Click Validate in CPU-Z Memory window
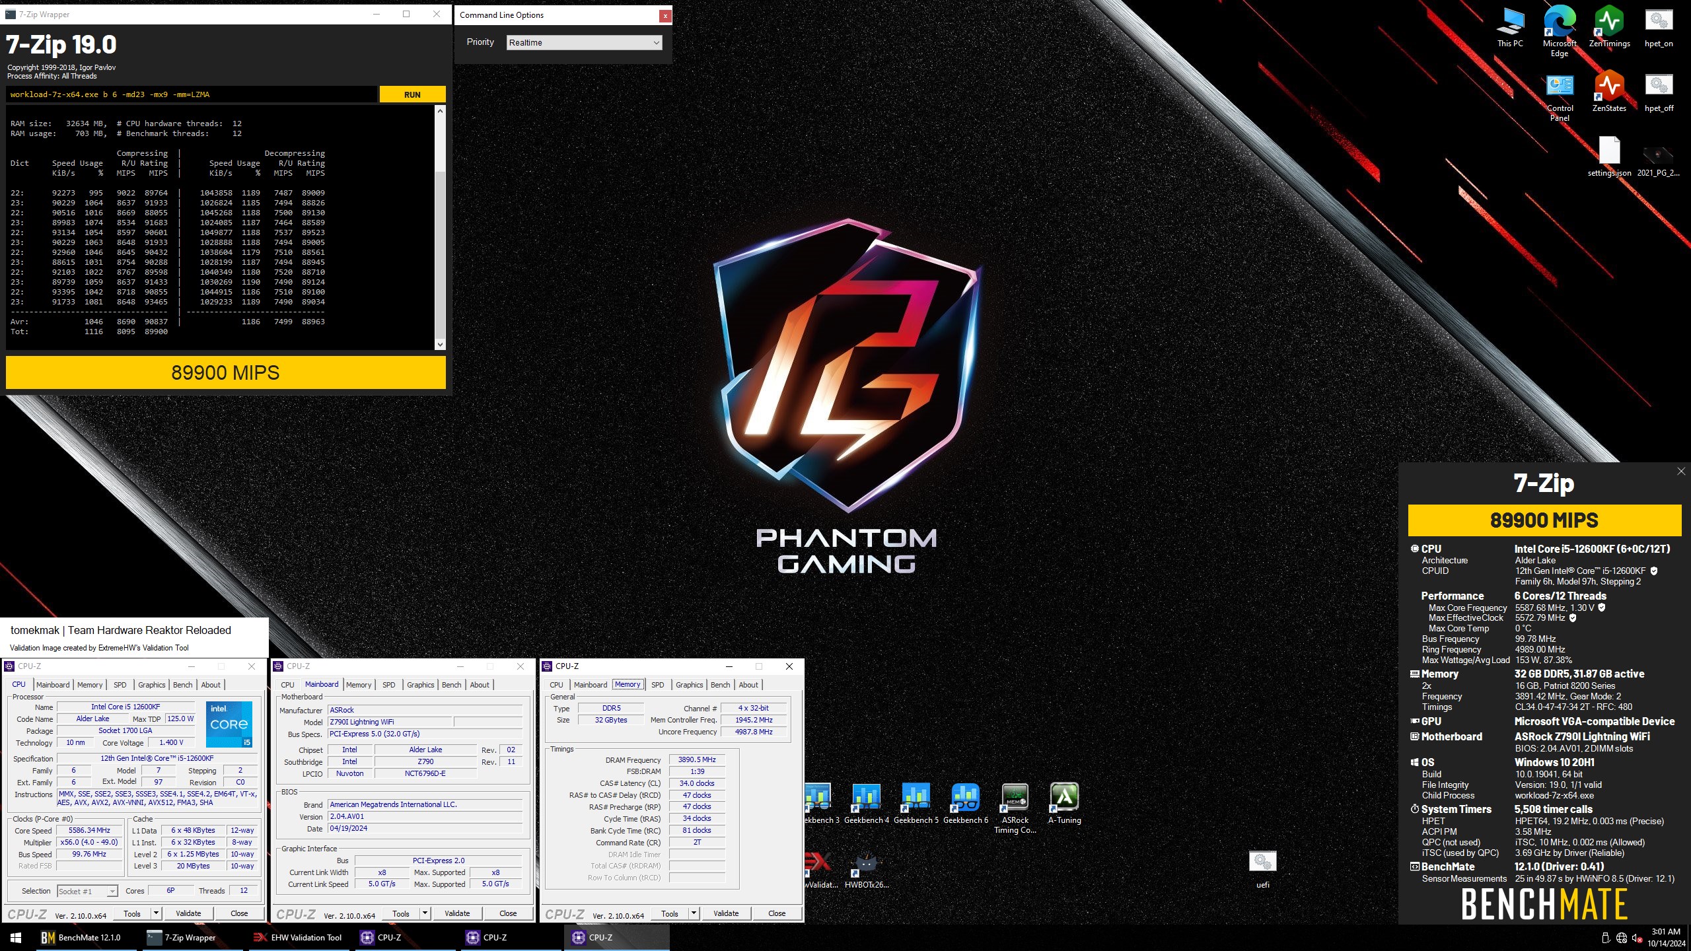1691x951 pixels. 726,913
